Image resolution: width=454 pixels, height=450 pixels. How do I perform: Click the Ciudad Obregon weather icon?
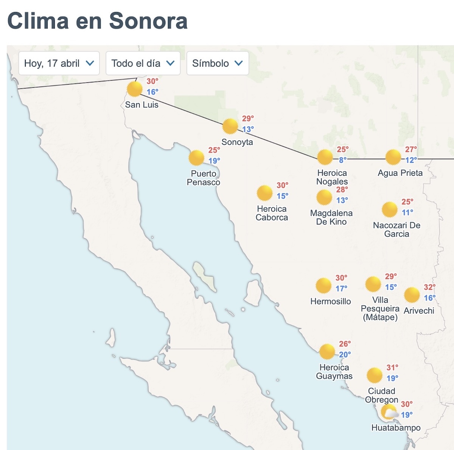tap(374, 376)
